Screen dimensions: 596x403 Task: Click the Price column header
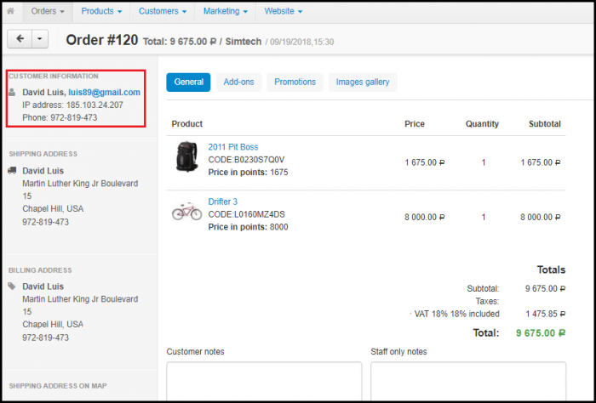pyautogui.click(x=415, y=124)
